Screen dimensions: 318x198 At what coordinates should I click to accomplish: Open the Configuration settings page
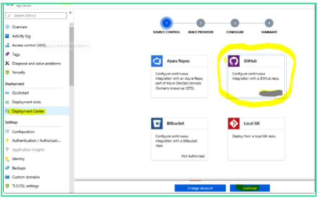23,132
